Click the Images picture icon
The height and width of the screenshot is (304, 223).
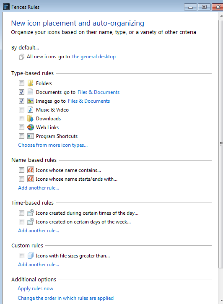pyautogui.click(x=31, y=101)
